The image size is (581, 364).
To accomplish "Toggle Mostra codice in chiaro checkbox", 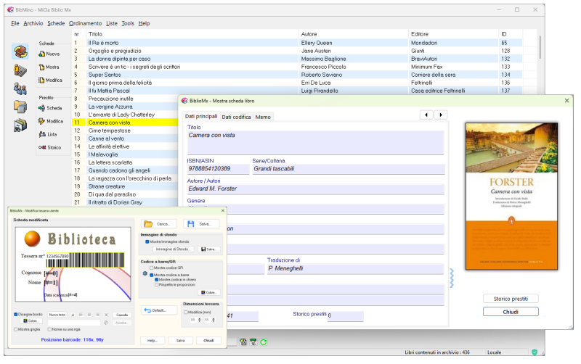I will coord(156,280).
